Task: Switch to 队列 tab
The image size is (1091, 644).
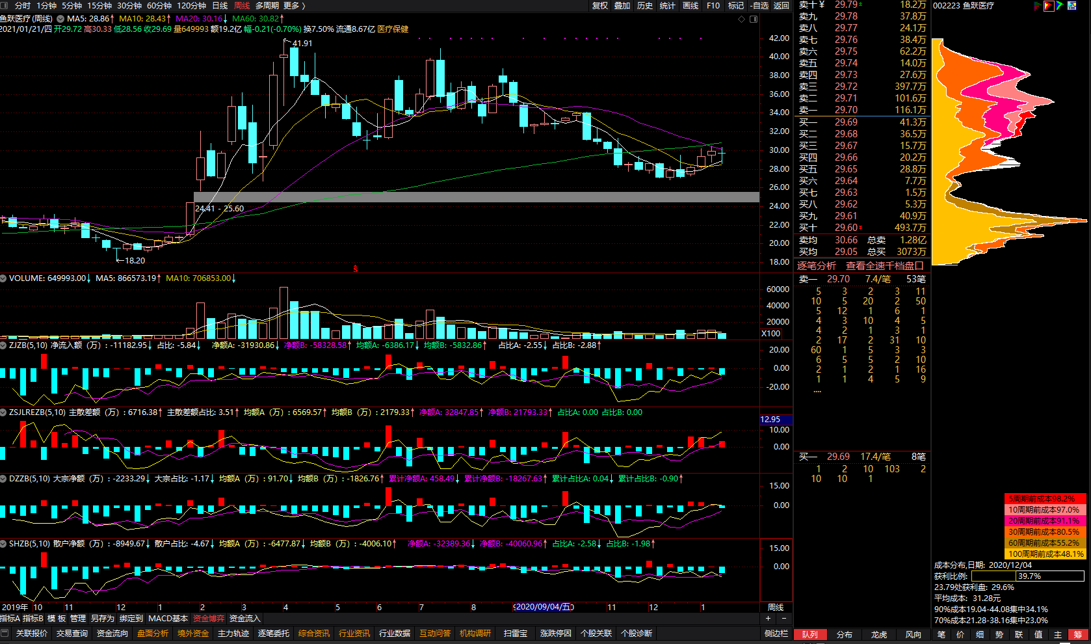Action: (810, 635)
